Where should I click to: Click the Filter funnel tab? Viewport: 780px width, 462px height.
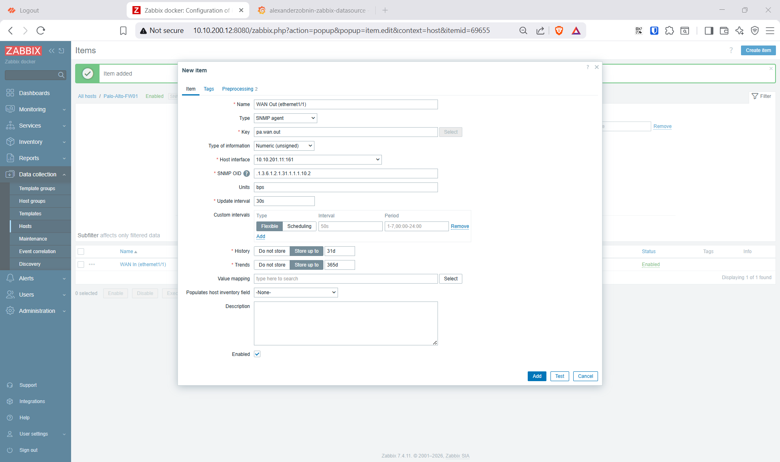761,96
